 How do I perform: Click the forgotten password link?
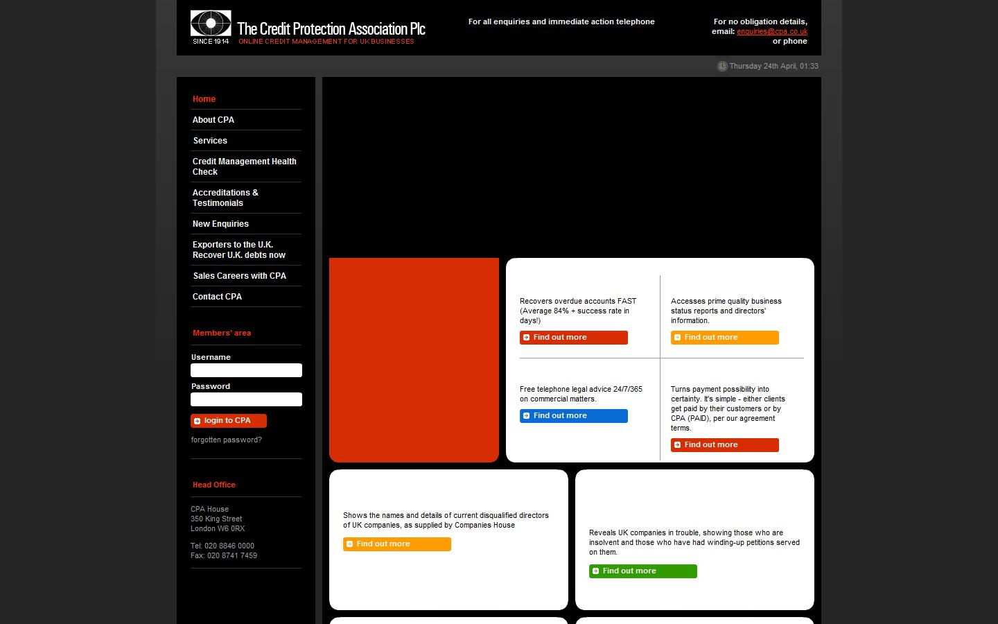pos(227,440)
